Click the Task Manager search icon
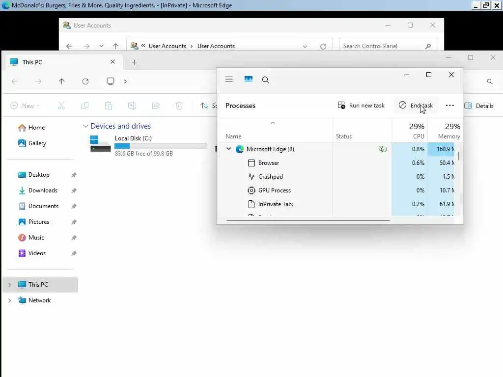The image size is (503, 377). click(x=265, y=80)
